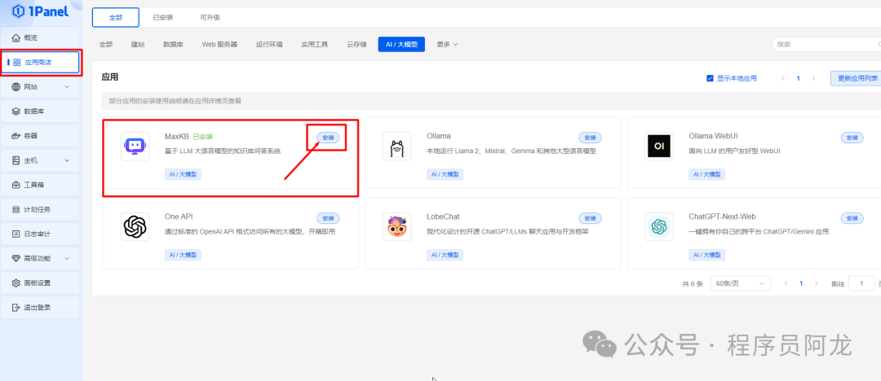Click AI / 大模型 tag on One API card
Screen dimensions: 881x381
183,255
